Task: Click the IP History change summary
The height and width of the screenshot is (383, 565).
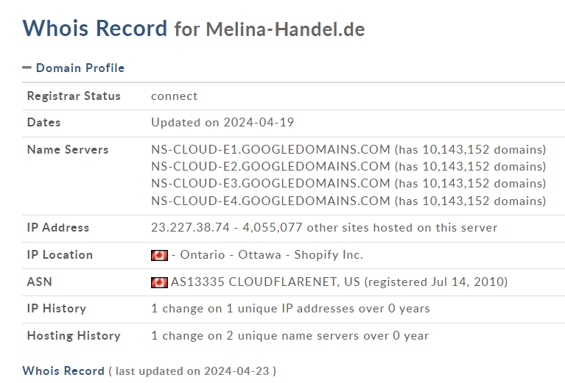Action: 290,309
